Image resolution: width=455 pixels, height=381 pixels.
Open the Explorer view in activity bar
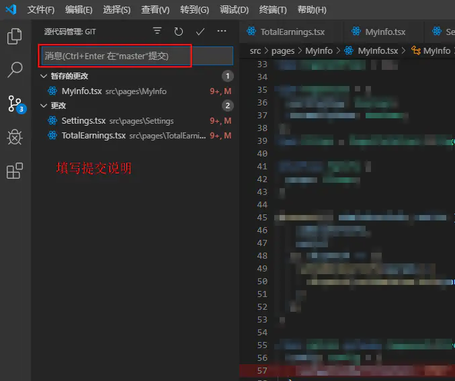15,36
